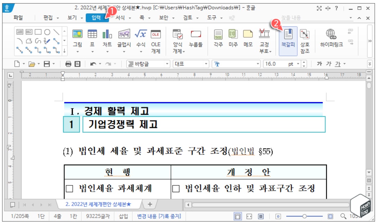
Task: Select the horizontal text box tool
Action: [20, 32]
